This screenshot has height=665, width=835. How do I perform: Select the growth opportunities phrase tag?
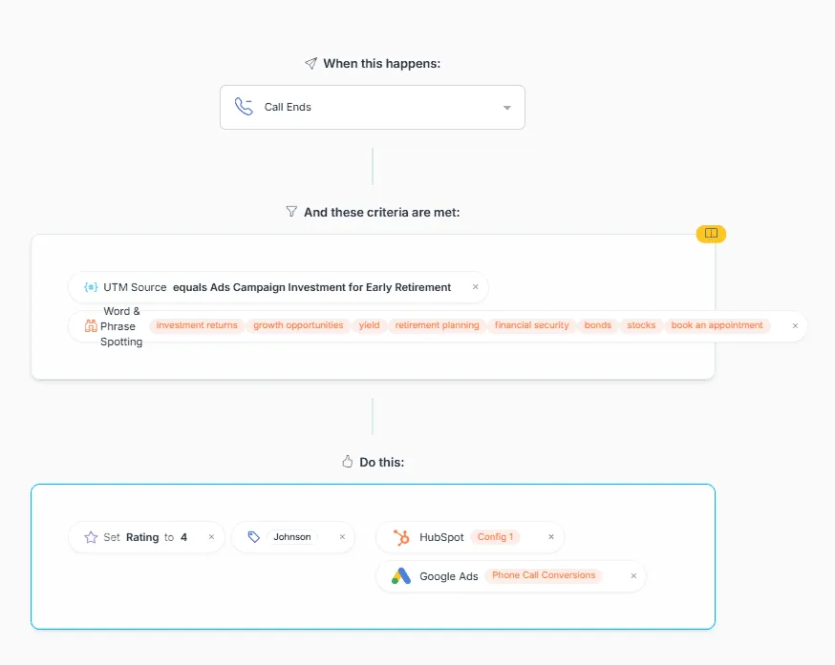pyautogui.click(x=298, y=325)
